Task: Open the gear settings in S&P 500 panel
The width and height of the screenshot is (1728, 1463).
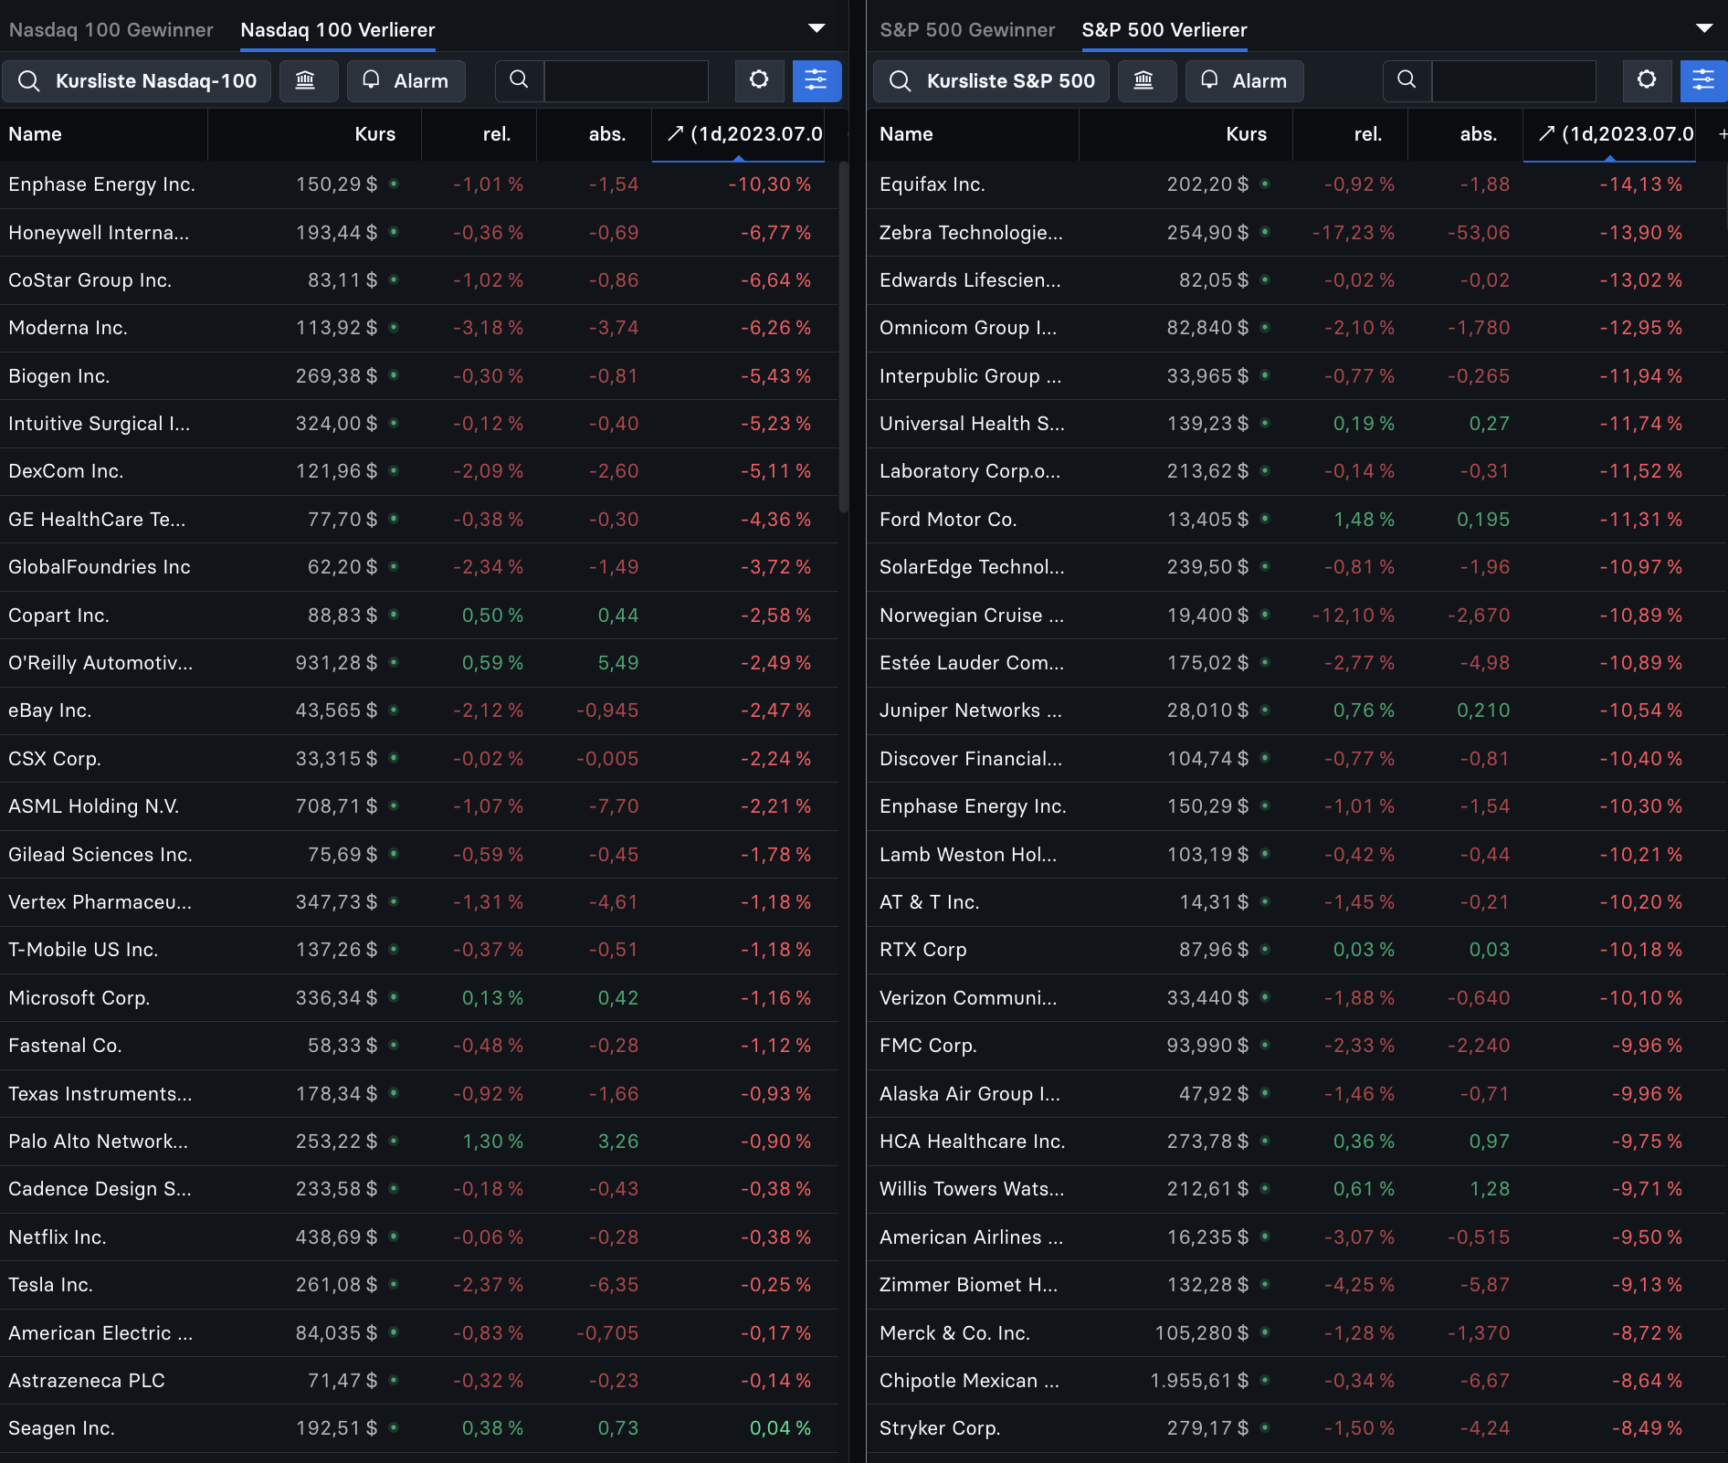Action: pos(1647,80)
